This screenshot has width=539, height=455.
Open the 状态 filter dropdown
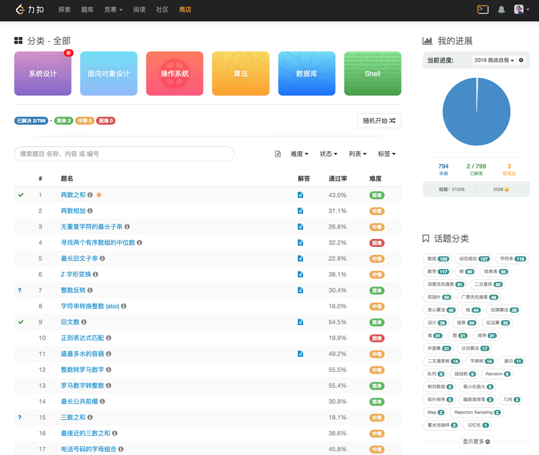pos(329,154)
